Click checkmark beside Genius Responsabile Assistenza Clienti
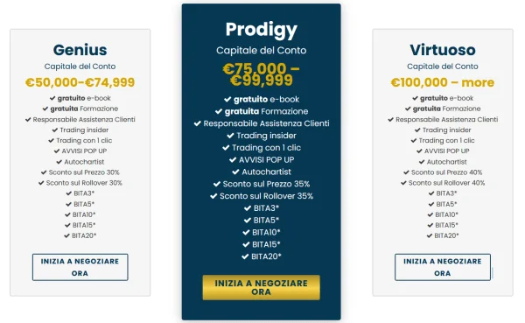This screenshot has width=525, height=323. [28, 119]
